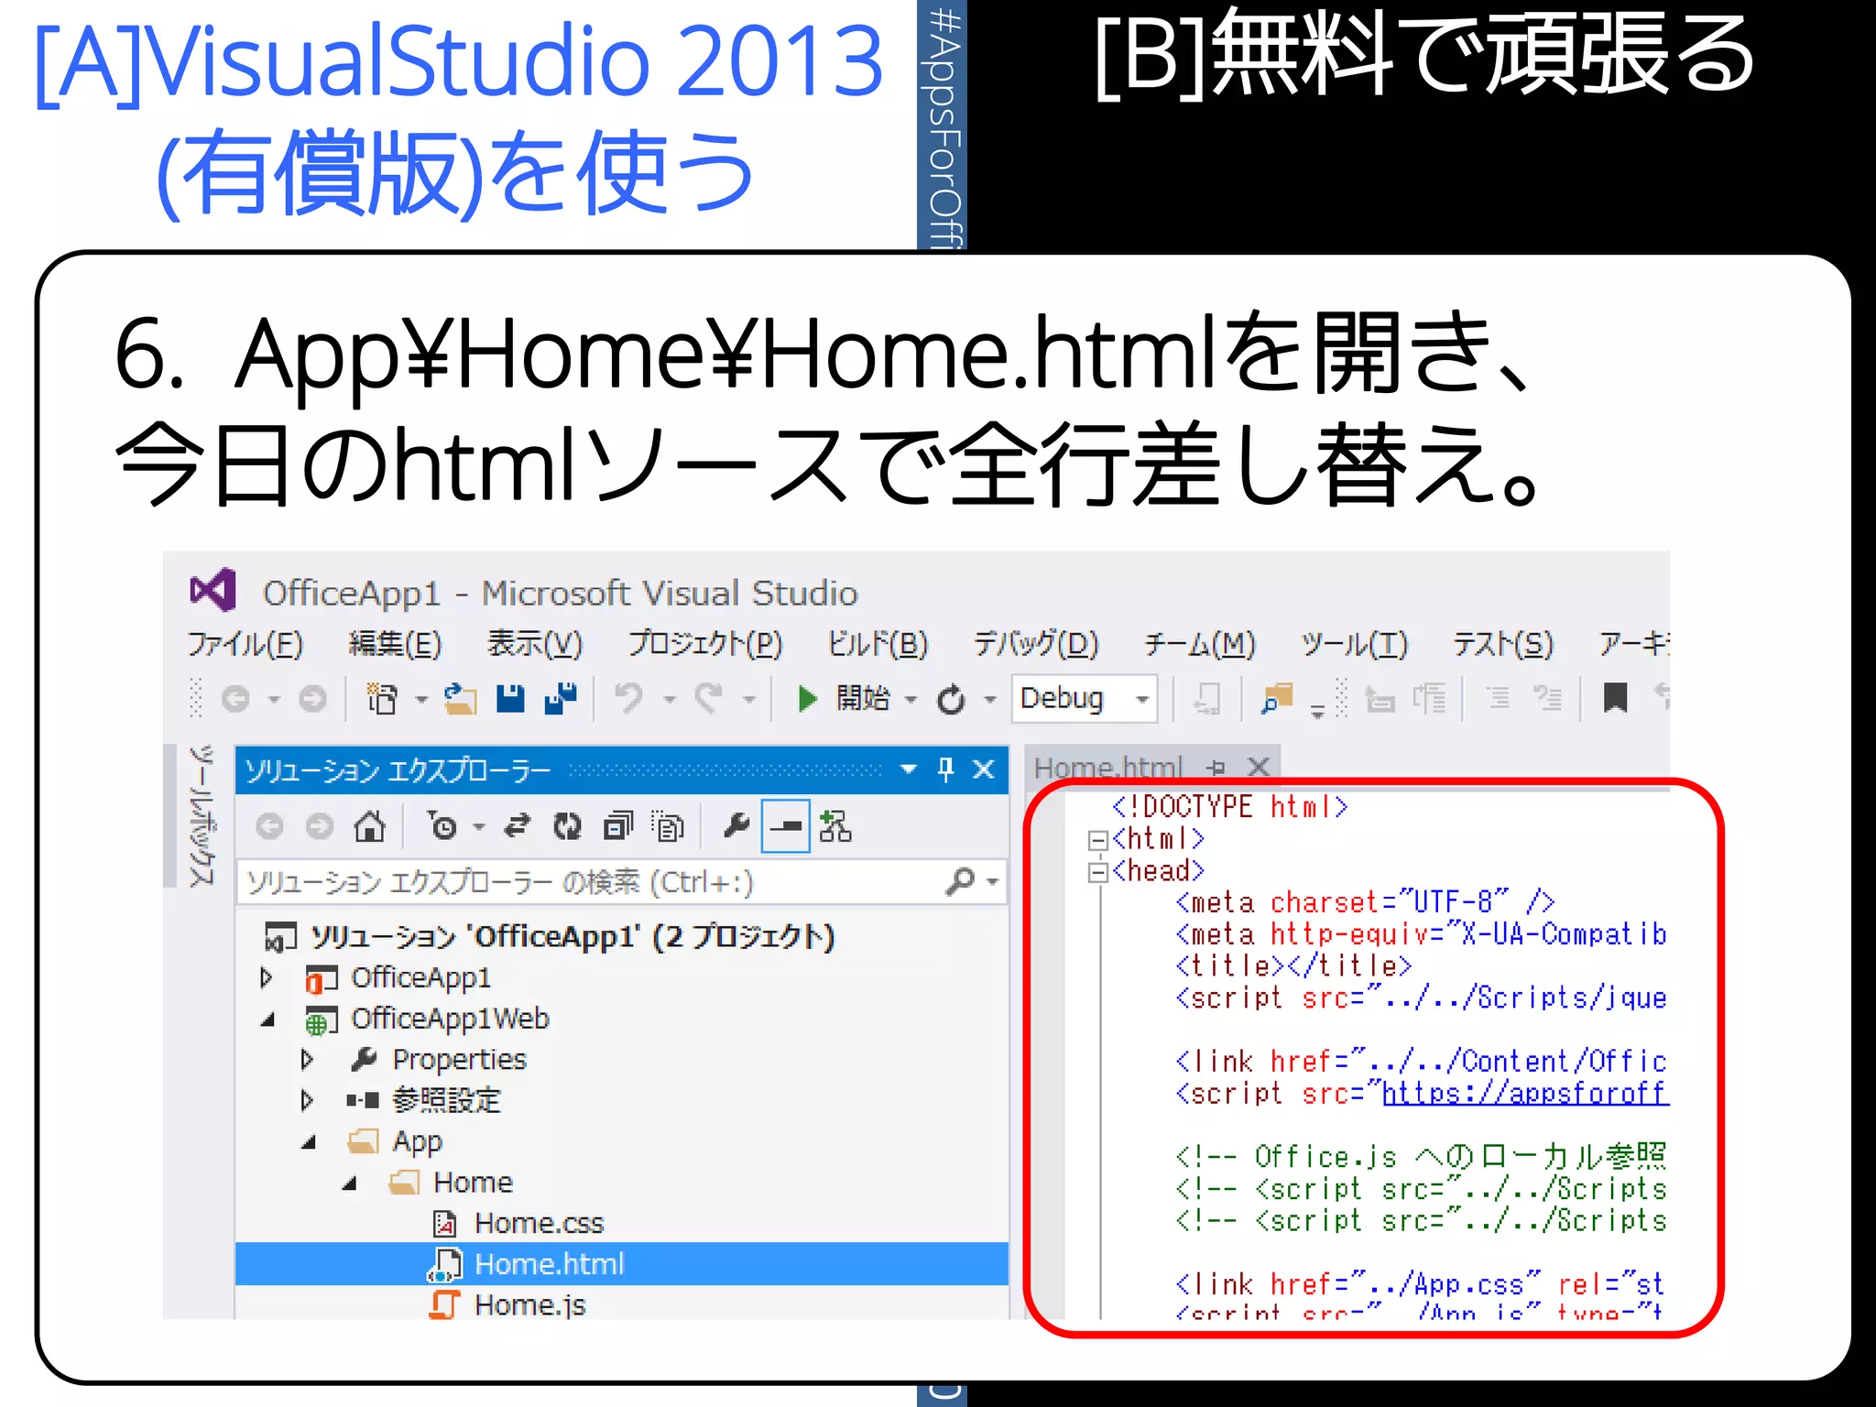Click the open file folder icon
Image resolution: width=1876 pixels, height=1407 pixels.
(x=461, y=699)
